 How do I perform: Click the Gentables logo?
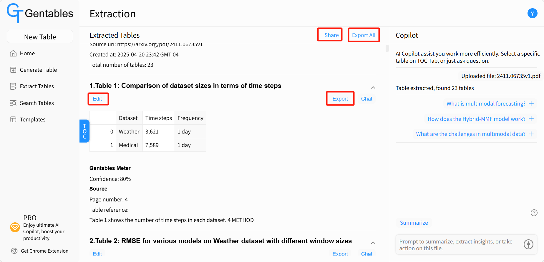tap(40, 13)
